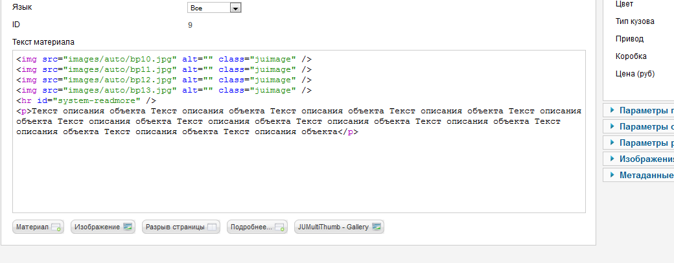The width and height of the screenshot is (674, 263).
Task: Click the bp12.jpg img tag line
Action: (164, 80)
